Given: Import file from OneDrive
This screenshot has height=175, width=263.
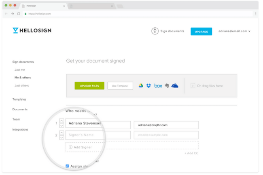Looking at the screenshot, I should click(175, 86).
